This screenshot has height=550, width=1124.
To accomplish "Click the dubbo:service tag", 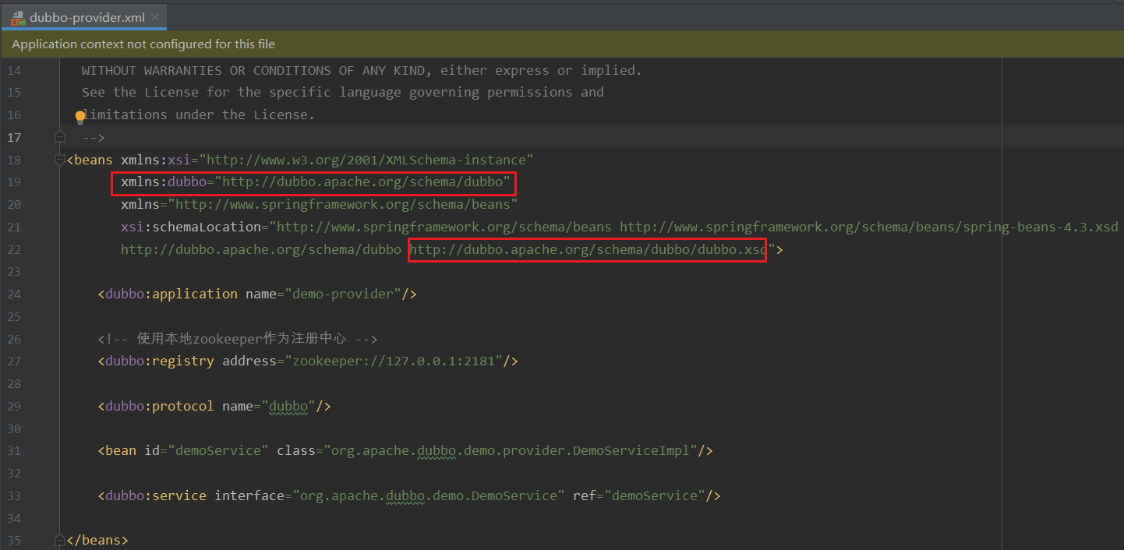I will click(x=156, y=496).
